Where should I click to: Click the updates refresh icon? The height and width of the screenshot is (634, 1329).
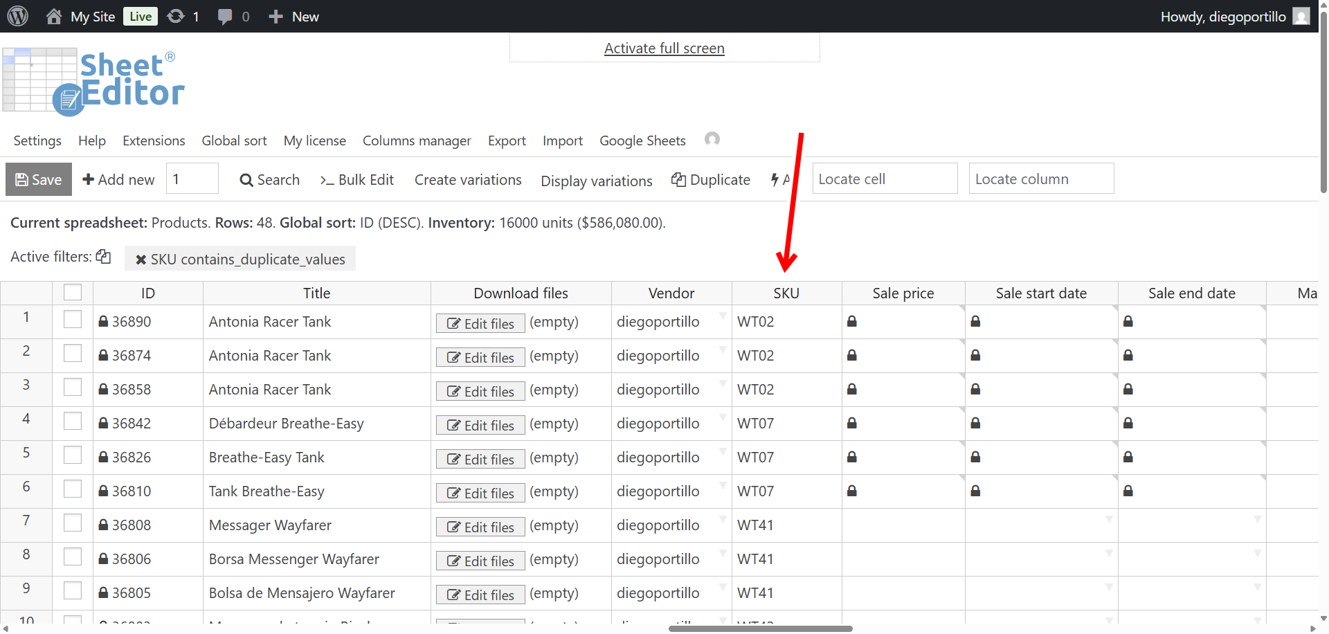click(176, 17)
